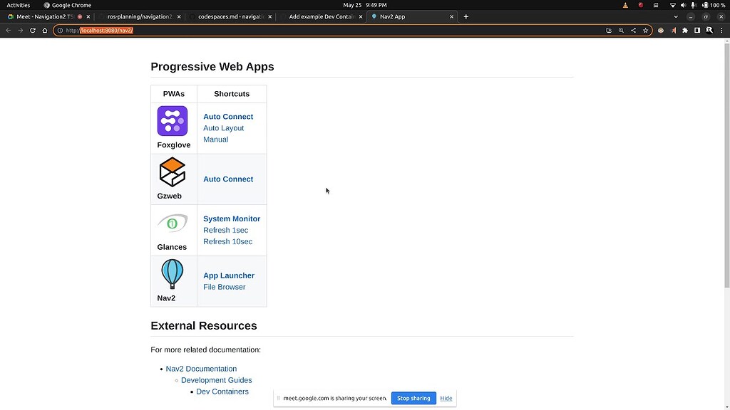Reload the current page
Viewport: 730px width, 410px height.
(x=33, y=30)
